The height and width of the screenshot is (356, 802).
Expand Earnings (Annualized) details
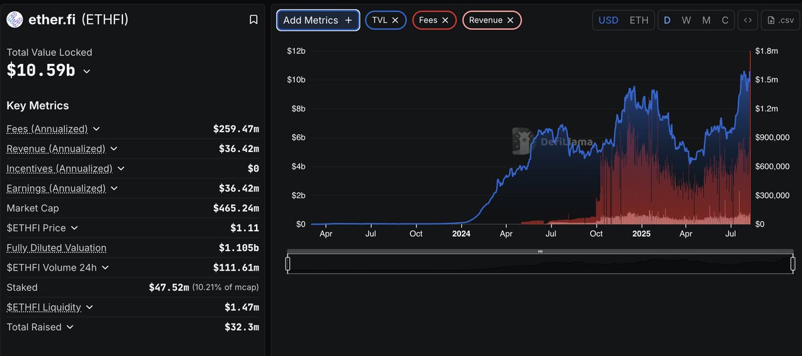click(x=114, y=189)
